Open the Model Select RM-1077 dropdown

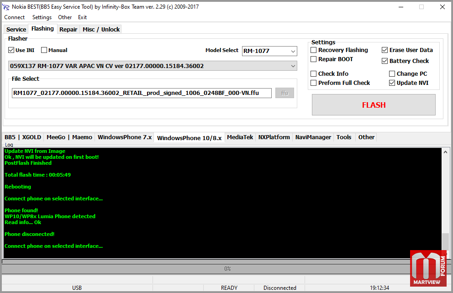(x=269, y=51)
